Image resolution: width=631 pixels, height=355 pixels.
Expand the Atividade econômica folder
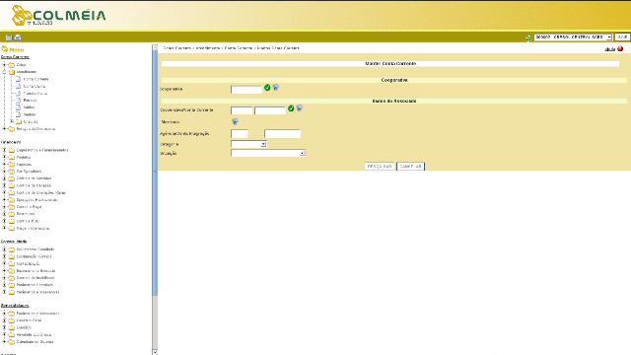coord(4,334)
